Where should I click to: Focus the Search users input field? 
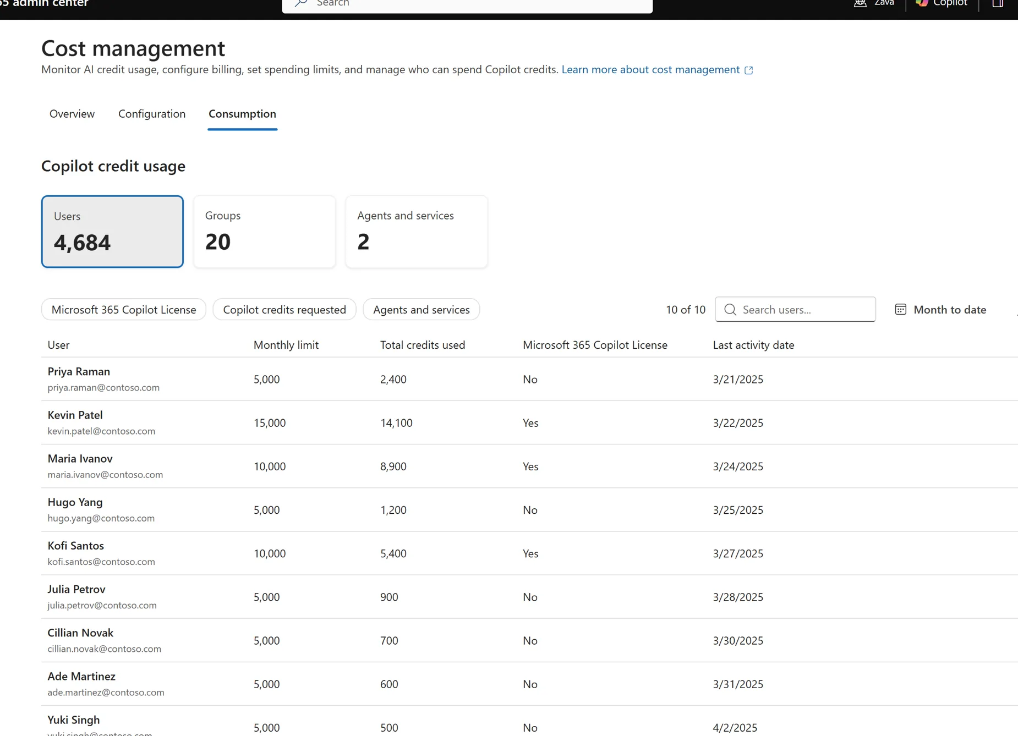[x=795, y=310]
